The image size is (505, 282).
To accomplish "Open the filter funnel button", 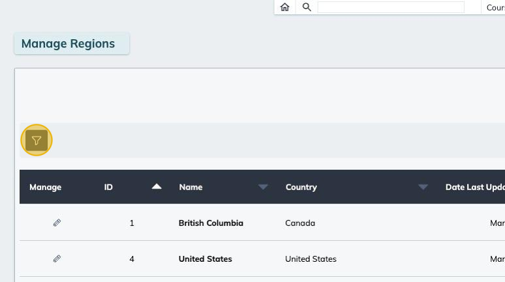I will click(x=37, y=140).
